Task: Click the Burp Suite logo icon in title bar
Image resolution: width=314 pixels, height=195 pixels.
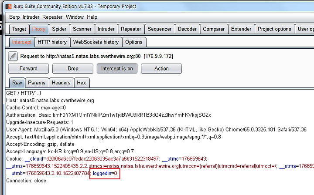Action: [x=9, y=7]
